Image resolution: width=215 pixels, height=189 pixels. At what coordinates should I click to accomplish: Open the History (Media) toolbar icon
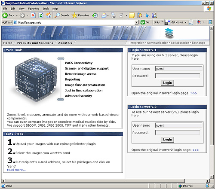point(95,15)
